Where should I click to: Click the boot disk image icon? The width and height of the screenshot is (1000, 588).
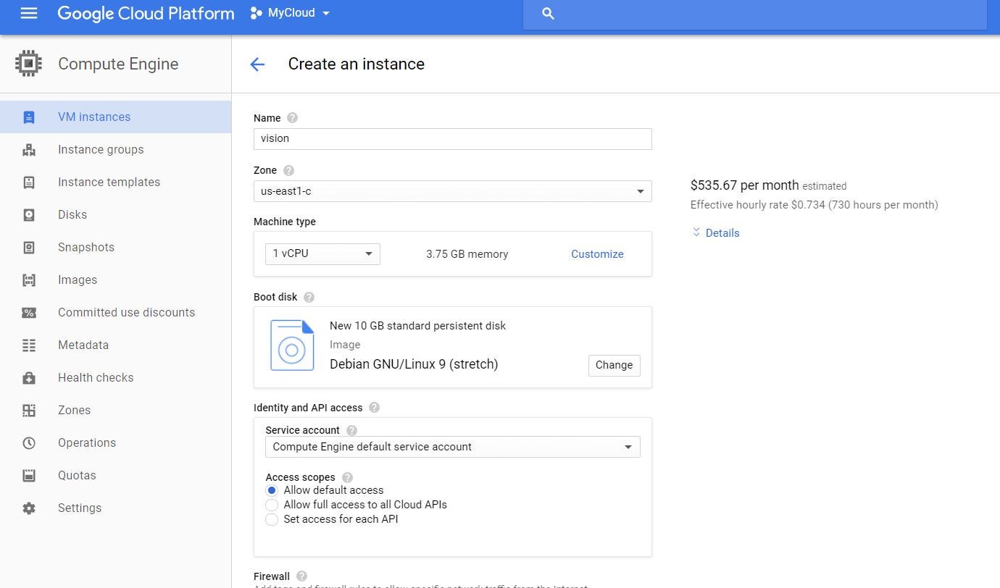click(292, 345)
